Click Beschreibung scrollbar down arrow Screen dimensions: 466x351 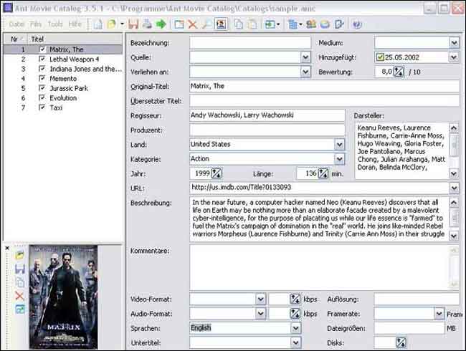point(454,236)
